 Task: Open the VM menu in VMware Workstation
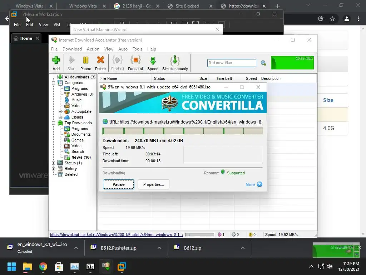[x=57, y=25]
